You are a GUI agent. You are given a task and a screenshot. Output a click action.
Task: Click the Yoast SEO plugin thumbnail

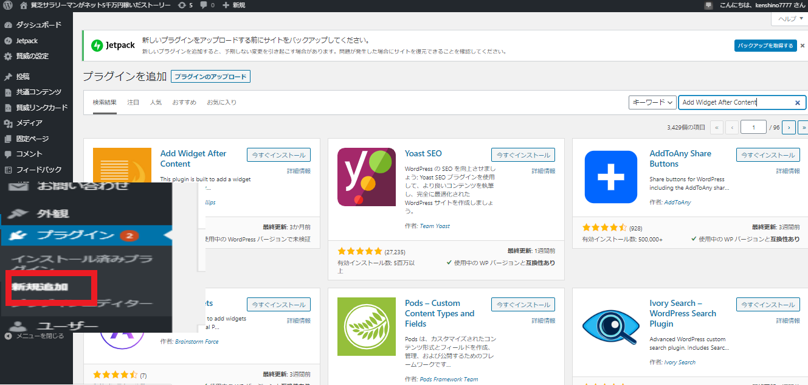367,177
